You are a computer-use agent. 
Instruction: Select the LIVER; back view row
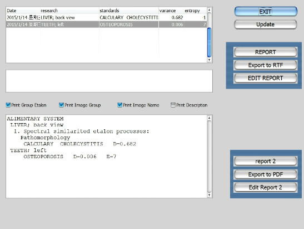pyautogui.click(x=107, y=17)
